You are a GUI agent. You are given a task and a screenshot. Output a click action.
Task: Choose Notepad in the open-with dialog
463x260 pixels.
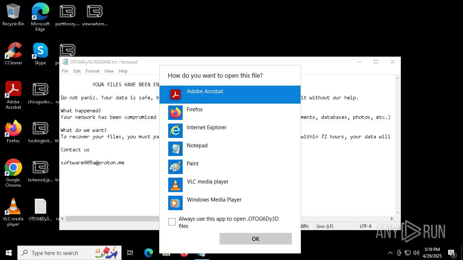point(230,149)
